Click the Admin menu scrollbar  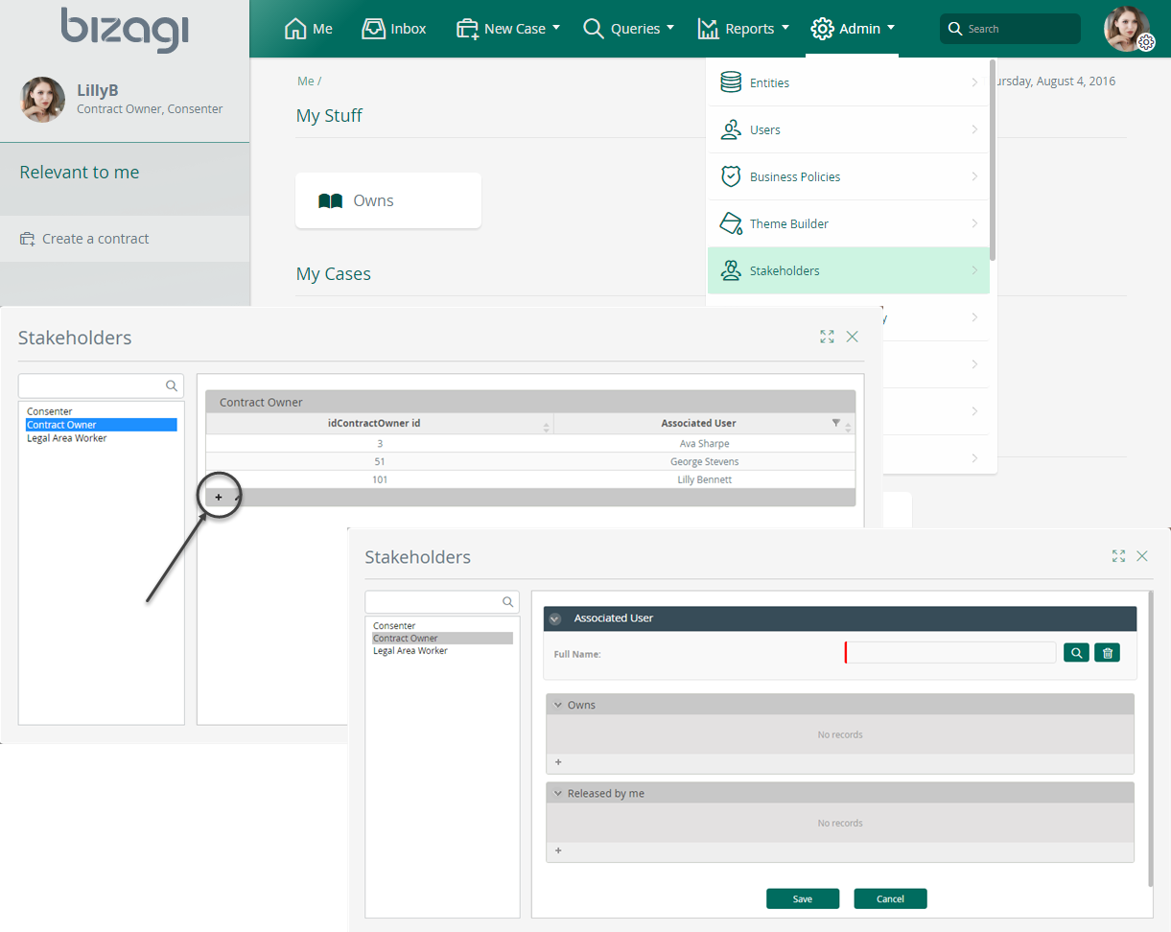[994, 160]
